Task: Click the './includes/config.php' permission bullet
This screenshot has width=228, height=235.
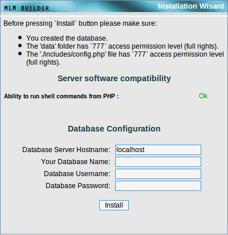Action: [x=125, y=58]
